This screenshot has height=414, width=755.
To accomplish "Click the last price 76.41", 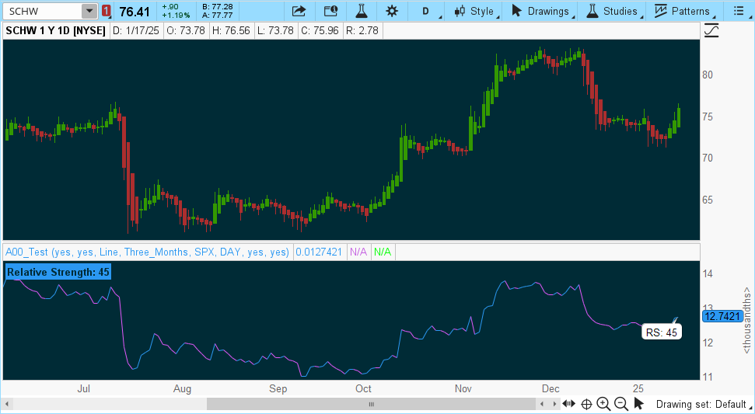I will pos(135,12).
